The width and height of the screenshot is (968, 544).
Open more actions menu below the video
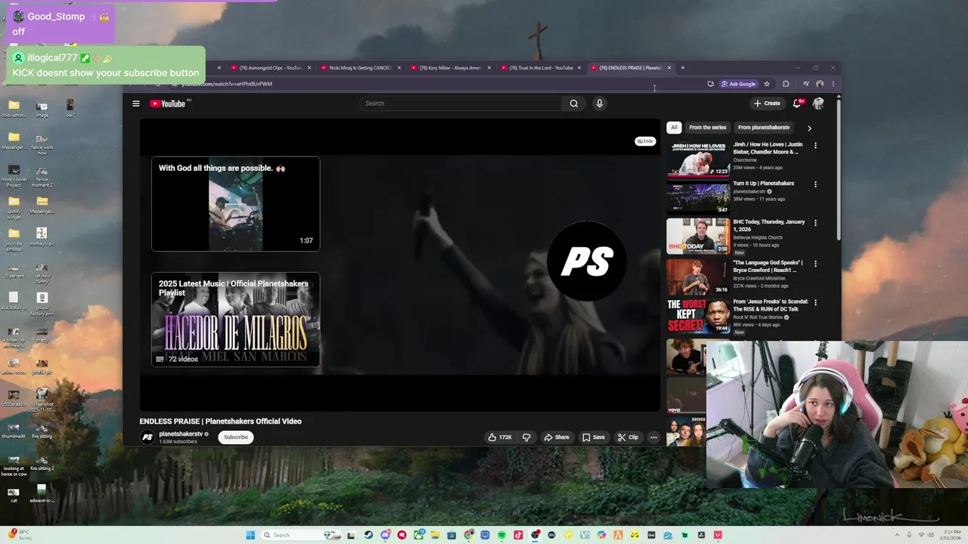coord(653,437)
